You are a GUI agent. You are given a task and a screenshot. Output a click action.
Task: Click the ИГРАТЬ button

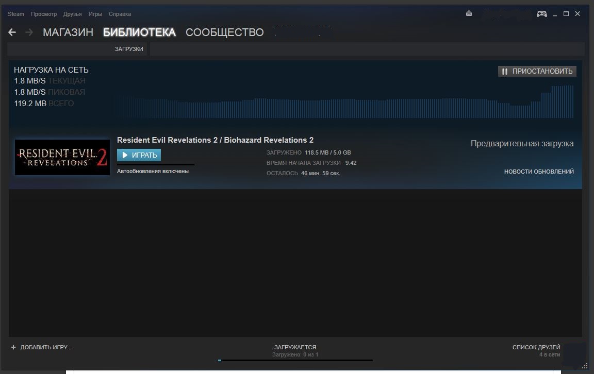(139, 155)
